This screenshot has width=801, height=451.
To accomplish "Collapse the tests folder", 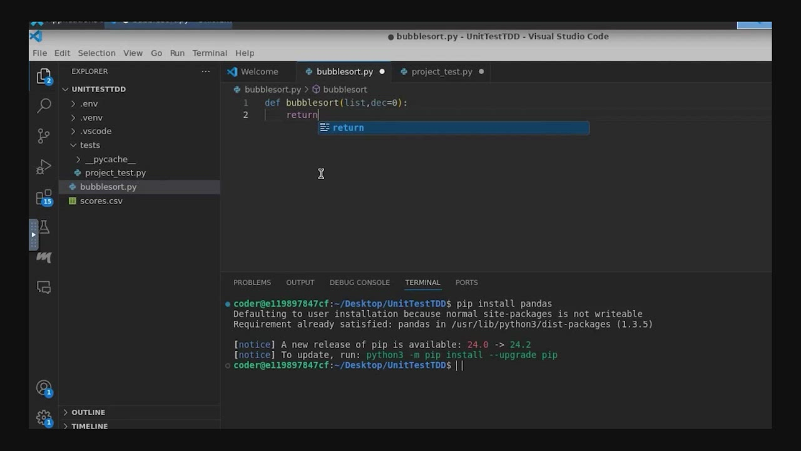I will point(89,145).
